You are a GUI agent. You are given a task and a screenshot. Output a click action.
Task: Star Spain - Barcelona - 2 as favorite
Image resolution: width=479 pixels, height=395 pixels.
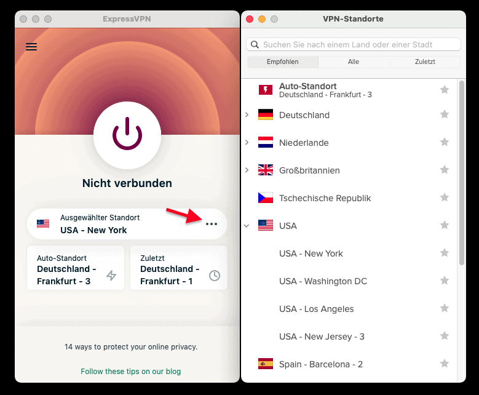445,363
